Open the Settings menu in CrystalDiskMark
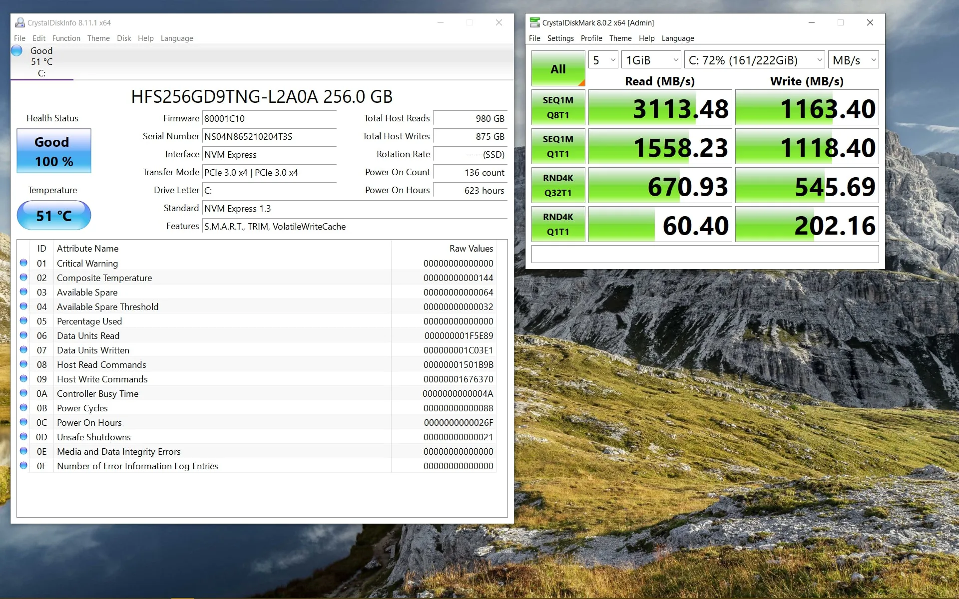 coord(560,38)
